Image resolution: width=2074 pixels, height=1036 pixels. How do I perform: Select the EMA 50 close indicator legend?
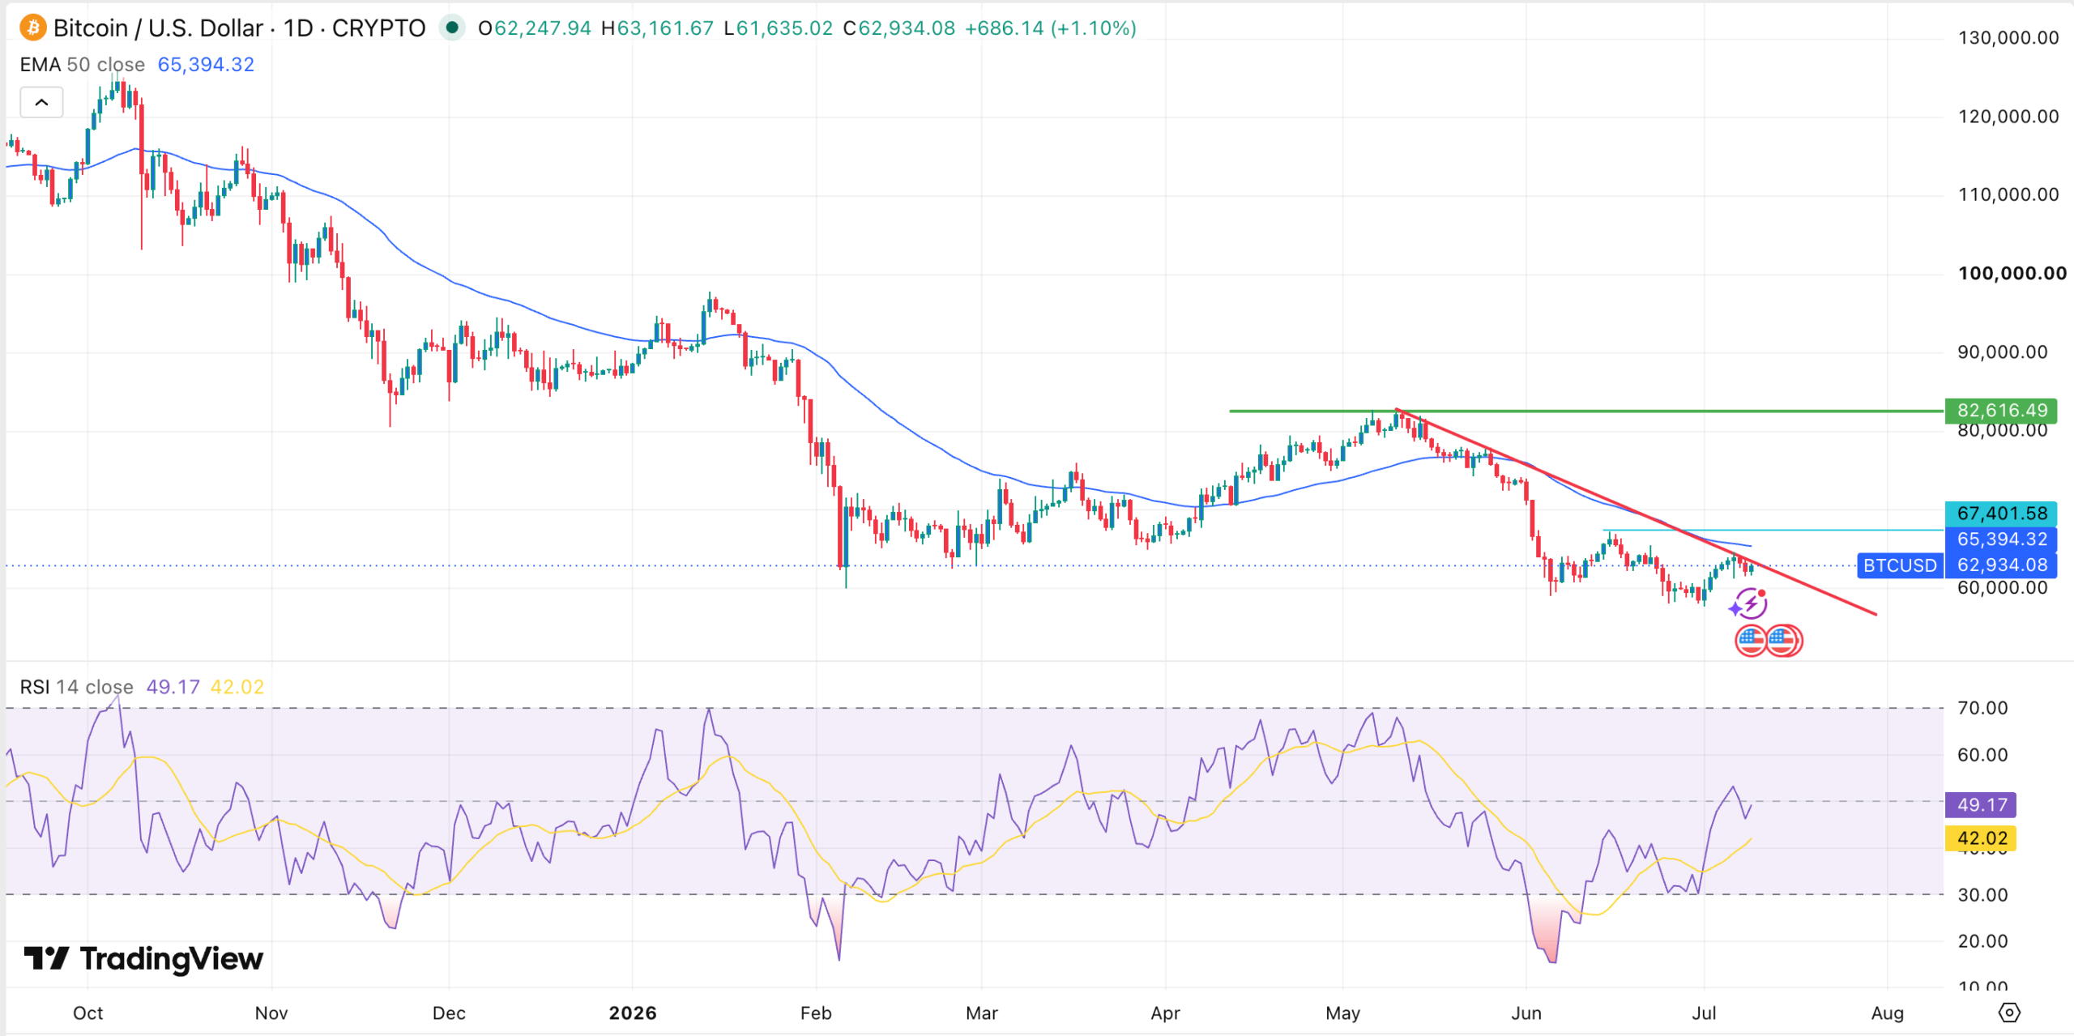point(82,65)
